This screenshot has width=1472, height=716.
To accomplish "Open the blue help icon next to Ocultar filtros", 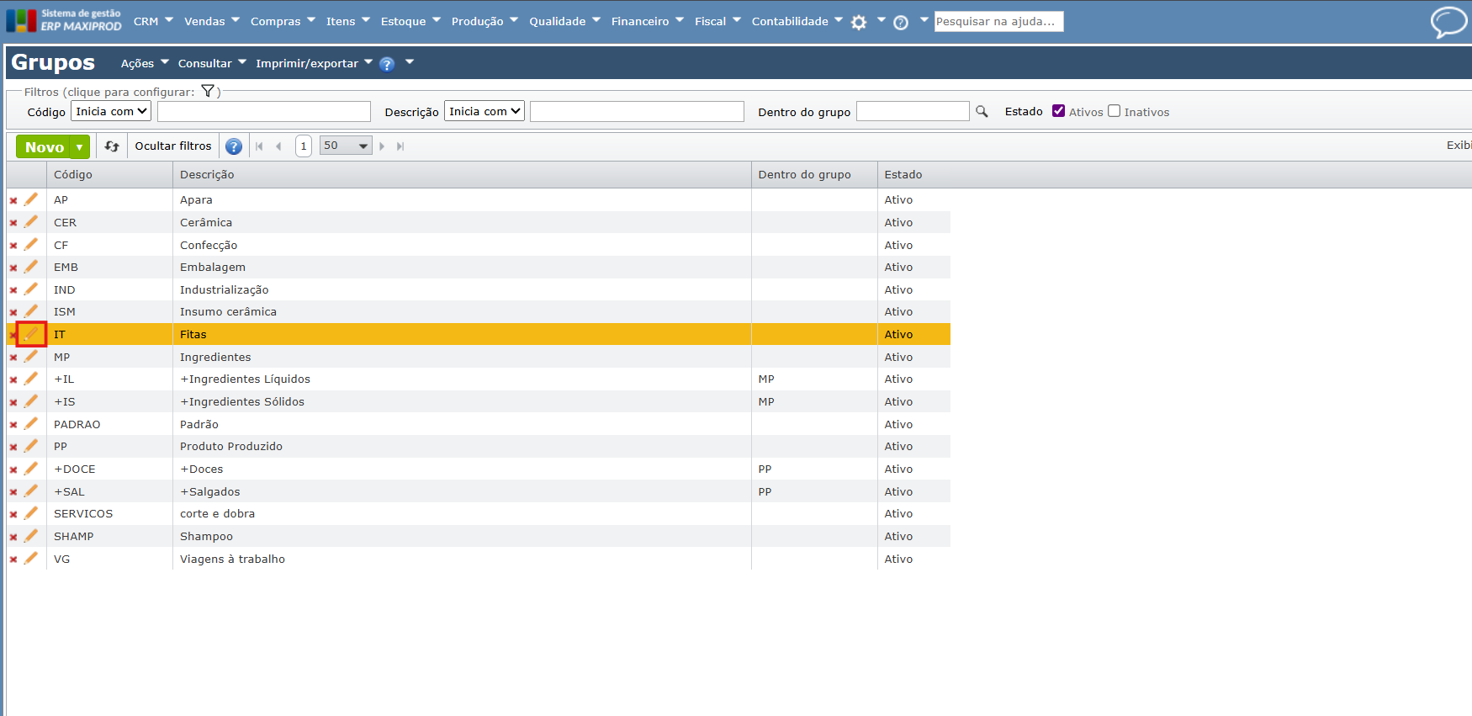I will pos(234,146).
